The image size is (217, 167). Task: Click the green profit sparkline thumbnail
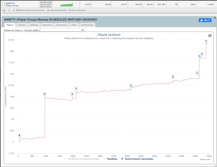[66, 5]
